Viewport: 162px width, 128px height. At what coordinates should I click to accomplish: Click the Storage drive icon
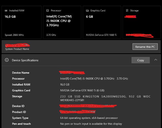click(x=127, y=11)
